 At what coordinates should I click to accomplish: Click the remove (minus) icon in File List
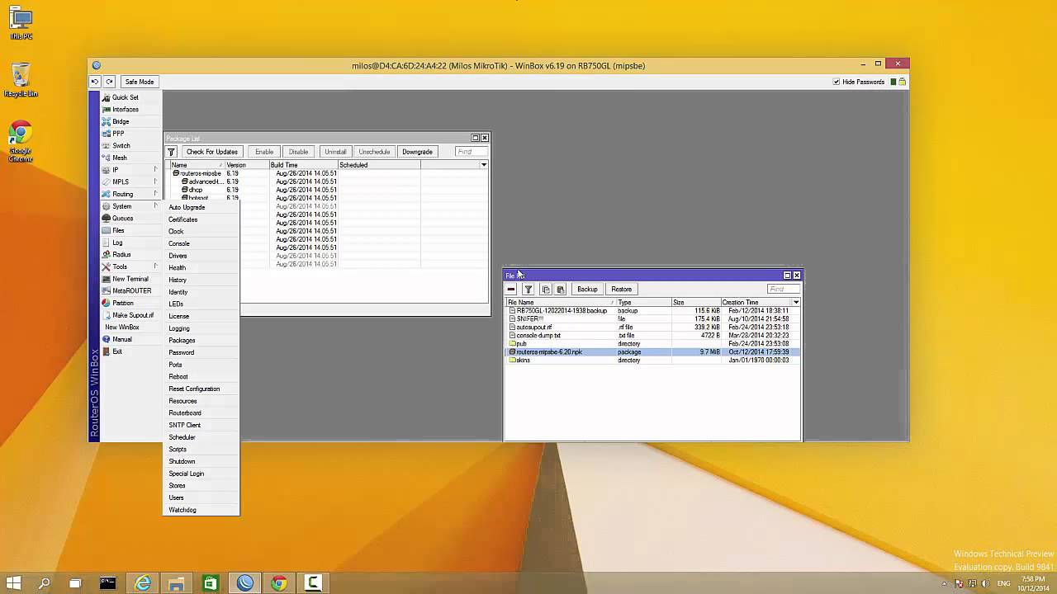pos(511,290)
